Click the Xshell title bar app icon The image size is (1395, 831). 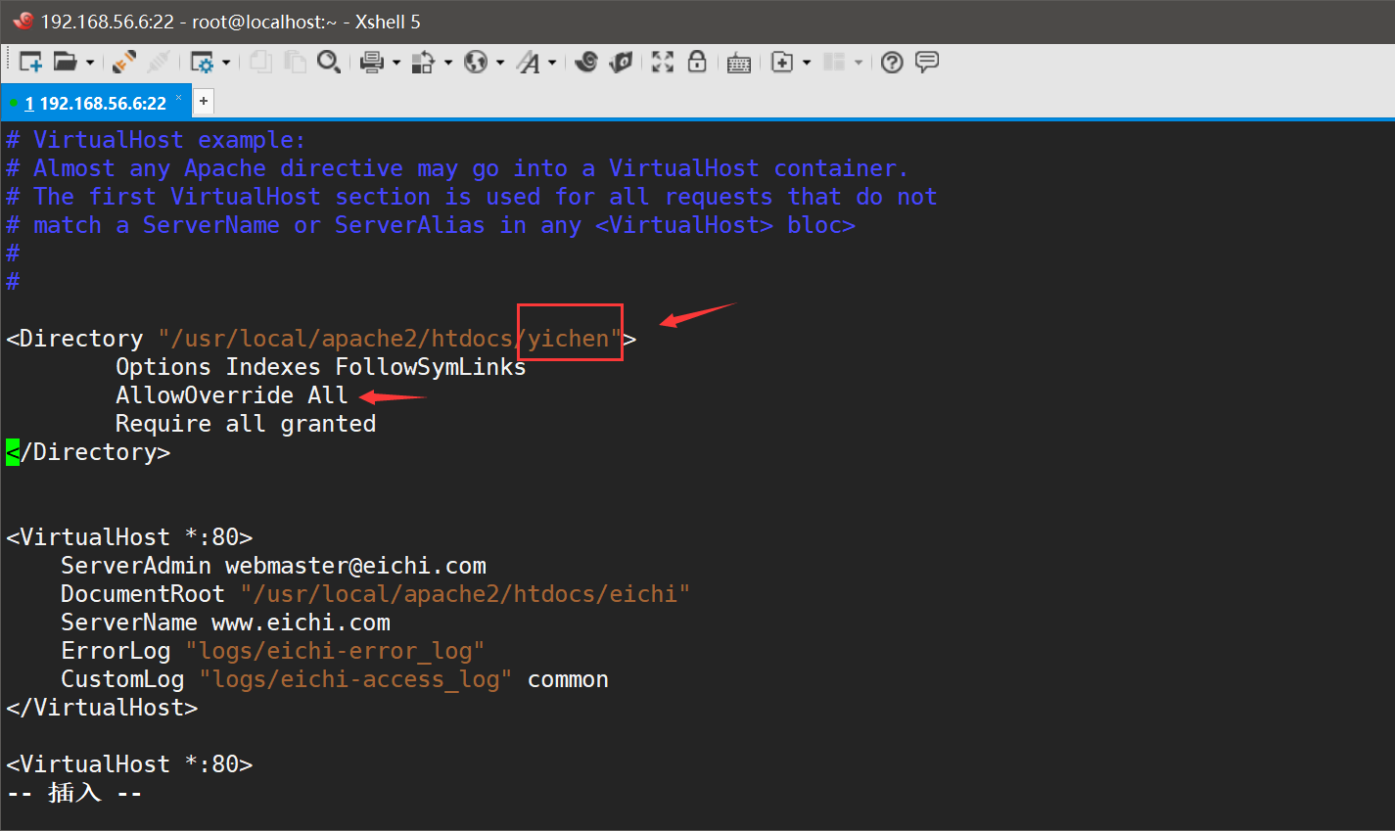[23, 21]
